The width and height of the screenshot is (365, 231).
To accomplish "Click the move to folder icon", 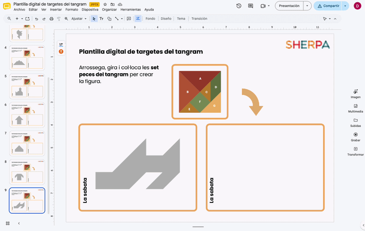I will click(112, 5).
